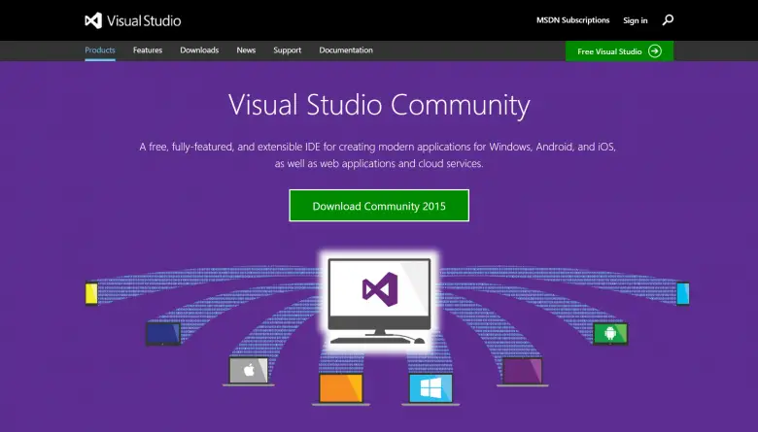Click the text 'A free, fully-featured, and extensible IDE'

point(230,147)
